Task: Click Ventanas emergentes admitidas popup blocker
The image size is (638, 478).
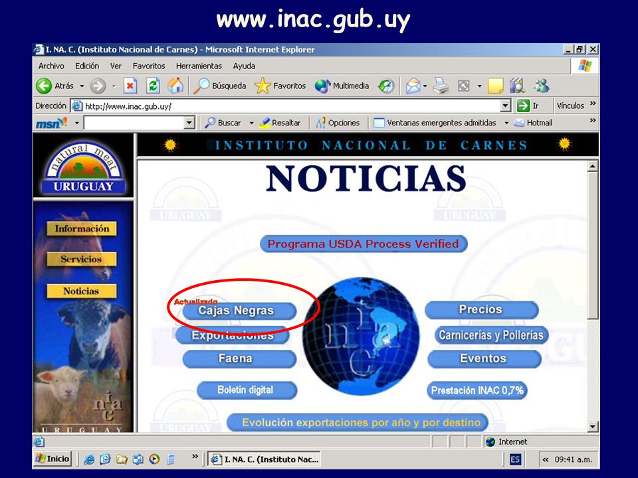Action: 435,123
